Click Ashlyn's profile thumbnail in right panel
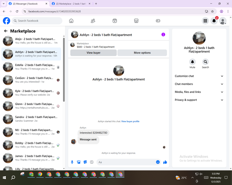Screen dimensions: 232x185 coord(199,38)
